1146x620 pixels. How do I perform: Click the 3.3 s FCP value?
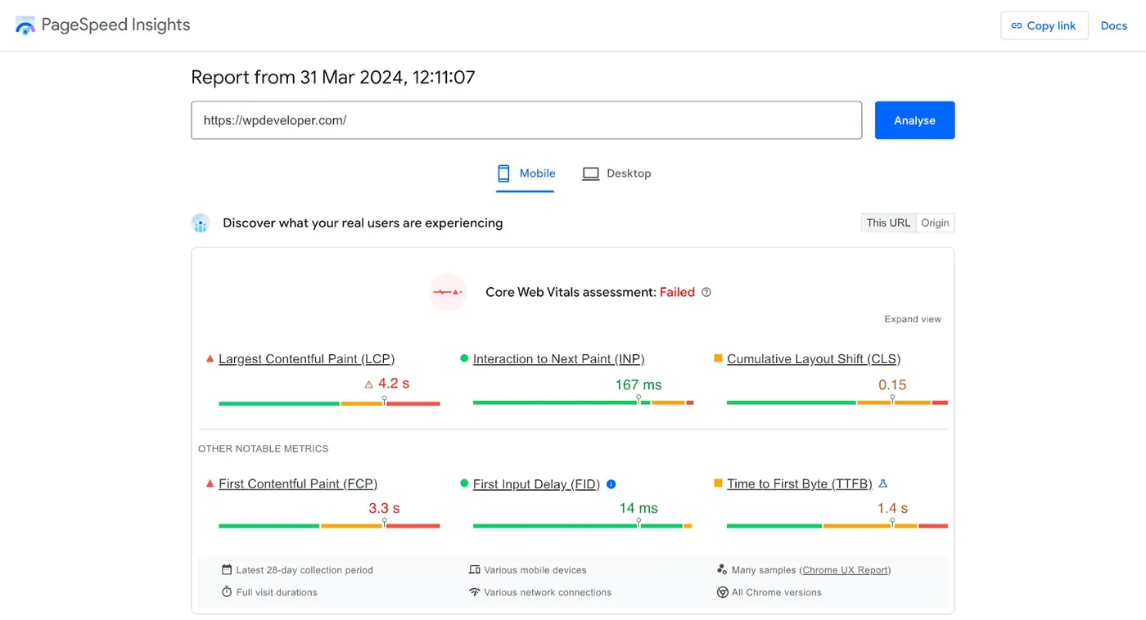tap(384, 508)
